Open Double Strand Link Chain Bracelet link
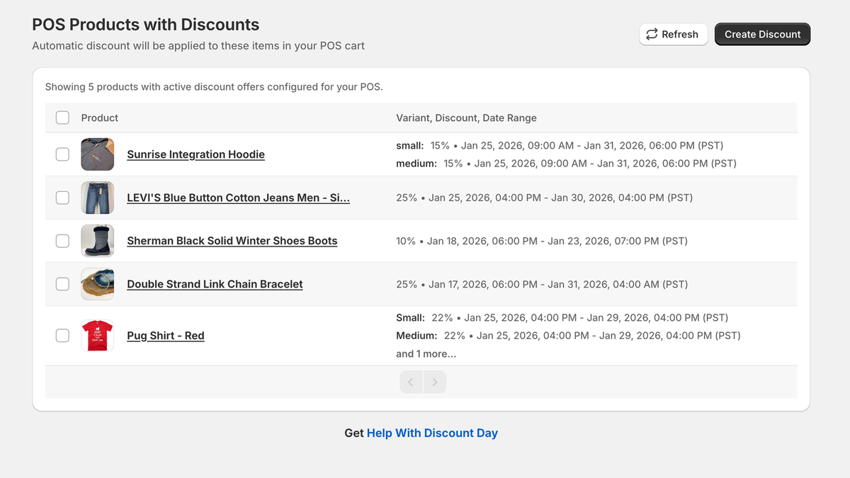This screenshot has width=850, height=478. 215,284
